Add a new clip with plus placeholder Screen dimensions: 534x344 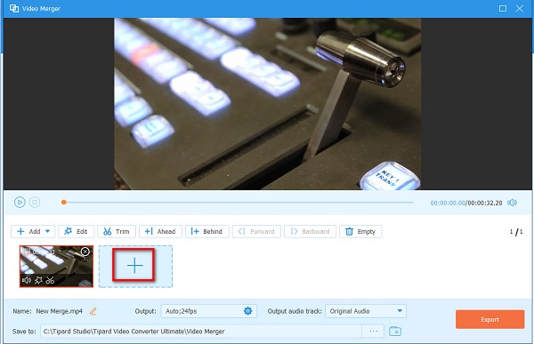(135, 266)
